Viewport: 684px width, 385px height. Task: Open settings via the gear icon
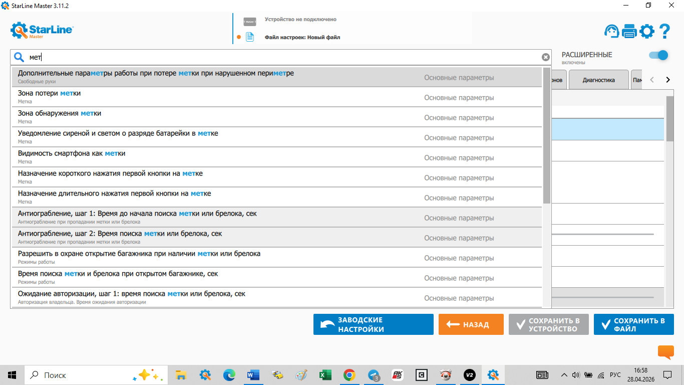pos(646,32)
